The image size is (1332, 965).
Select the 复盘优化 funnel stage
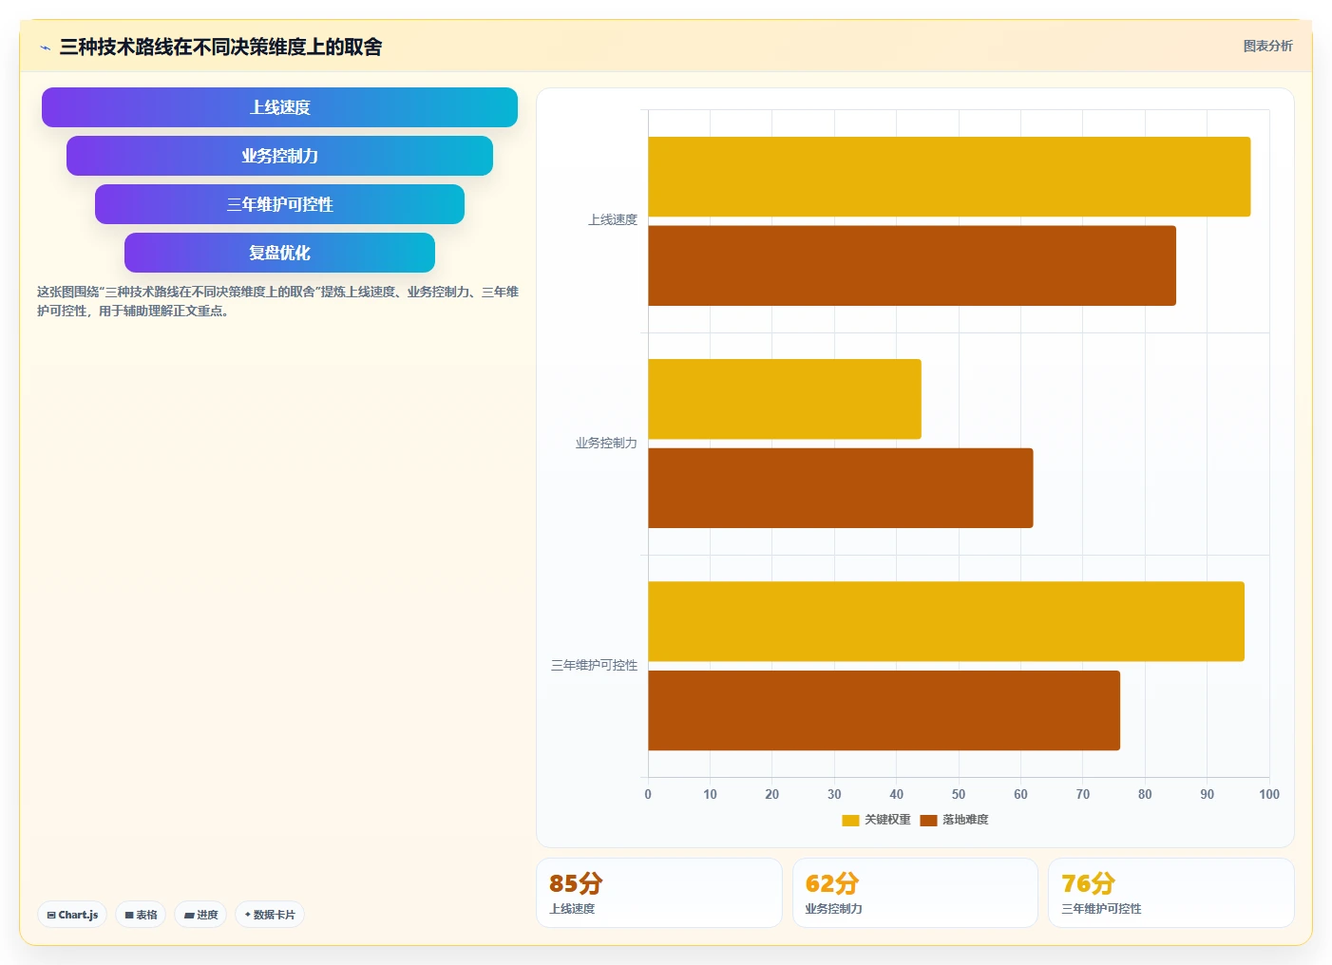[279, 253]
